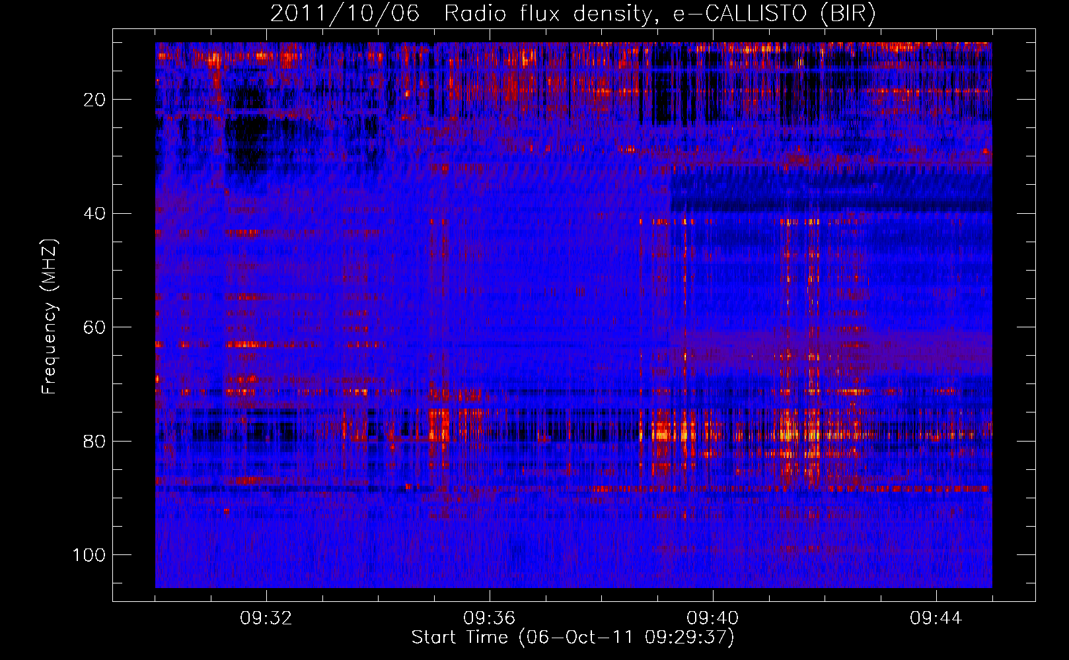Click the 40 frequency tick label
Screen dimensions: 1069x660
94,214
